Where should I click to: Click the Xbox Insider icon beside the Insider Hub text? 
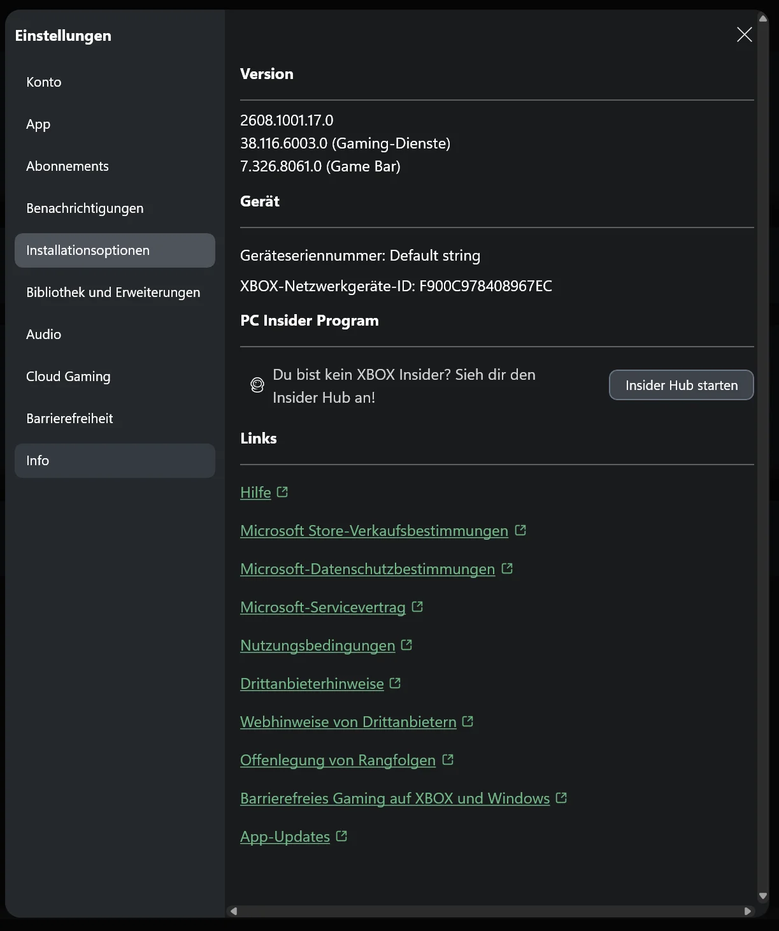coord(257,385)
